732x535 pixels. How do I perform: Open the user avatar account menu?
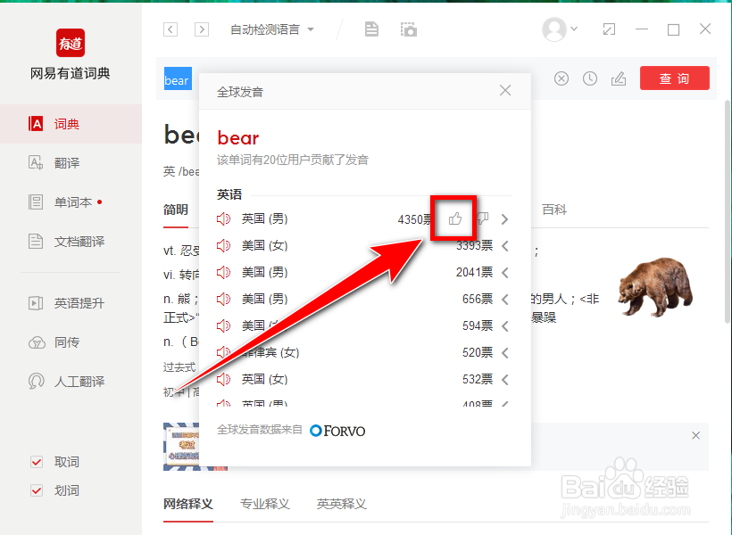[x=560, y=29]
